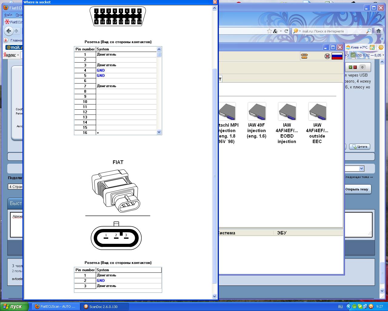388x311 pixels.
Task: Click the browser reload icon
Action: pyautogui.click(x=286, y=31)
